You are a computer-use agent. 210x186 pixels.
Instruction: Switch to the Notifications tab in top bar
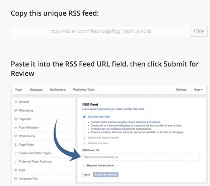tap(58, 90)
